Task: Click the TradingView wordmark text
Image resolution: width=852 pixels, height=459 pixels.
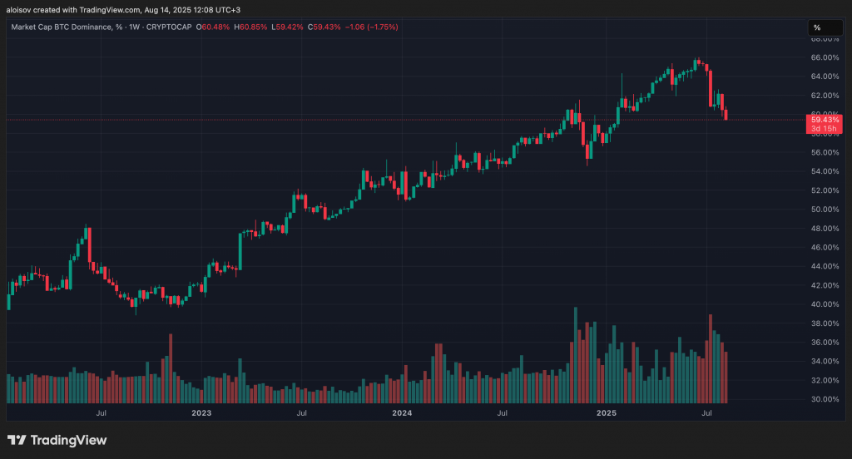Action: click(x=68, y=440)
